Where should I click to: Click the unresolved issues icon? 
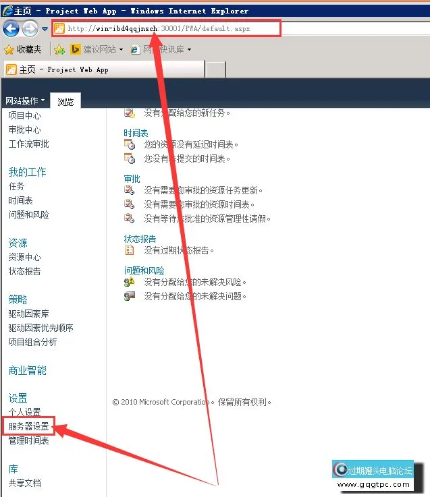[129, 296]
